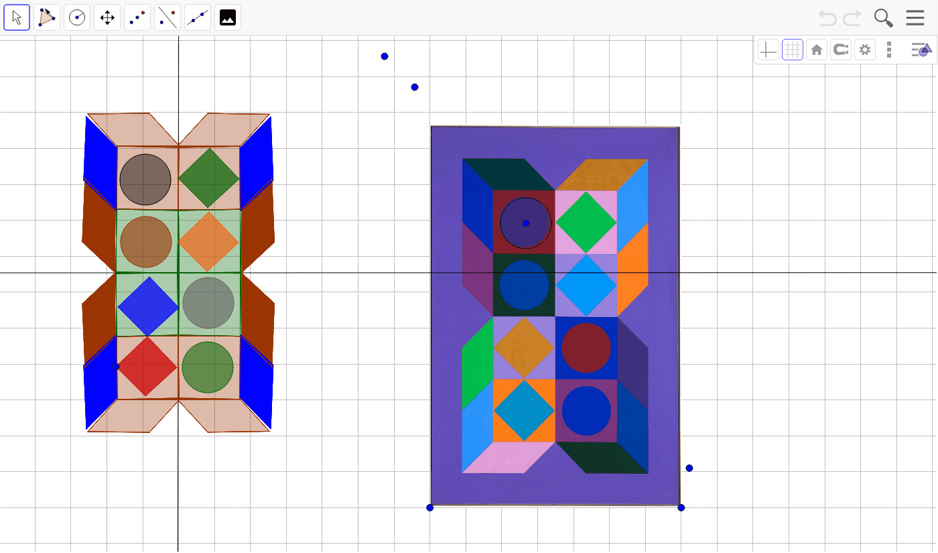Open the three-dot more options
The image size is (938, 553).
click(889, 50)
